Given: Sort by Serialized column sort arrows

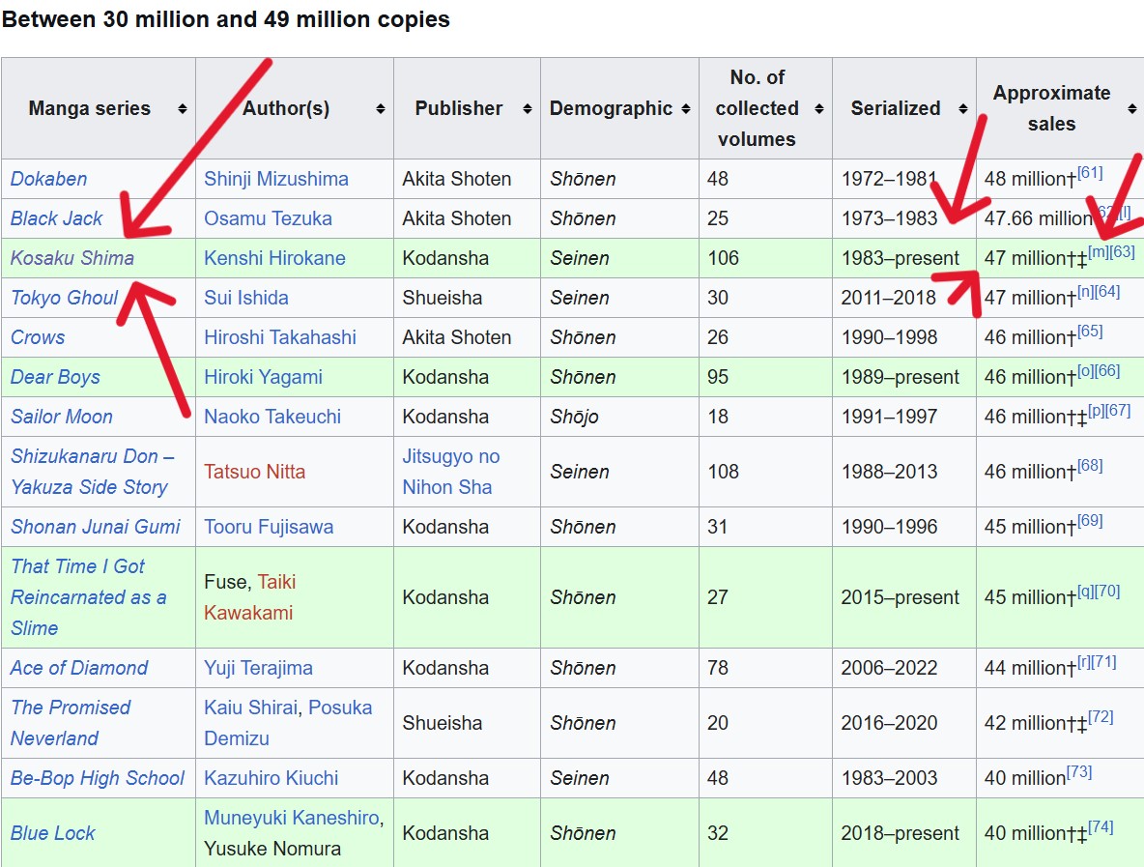Looking at the screenshot, I should 963,109.
